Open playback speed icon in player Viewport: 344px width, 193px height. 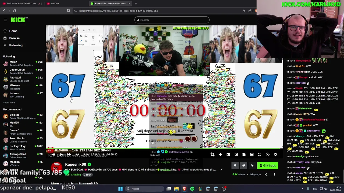pos(268,154)
